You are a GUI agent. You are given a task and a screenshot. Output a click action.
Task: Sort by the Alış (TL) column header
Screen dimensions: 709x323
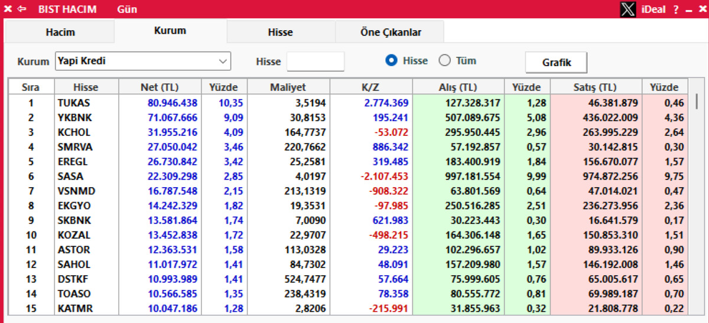pyautogui.click(x=458, y=87)
